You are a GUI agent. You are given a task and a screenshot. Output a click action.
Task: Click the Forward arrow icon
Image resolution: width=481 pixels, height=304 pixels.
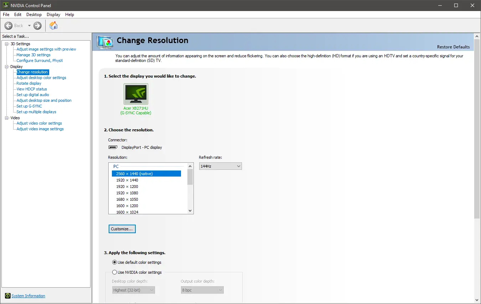click(37, 26)
